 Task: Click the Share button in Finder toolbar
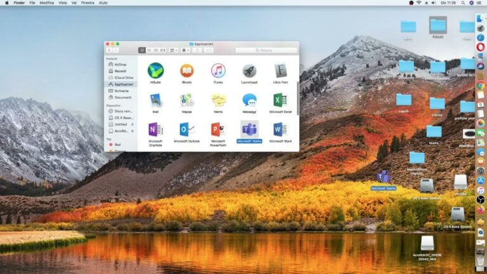point(197,50)
